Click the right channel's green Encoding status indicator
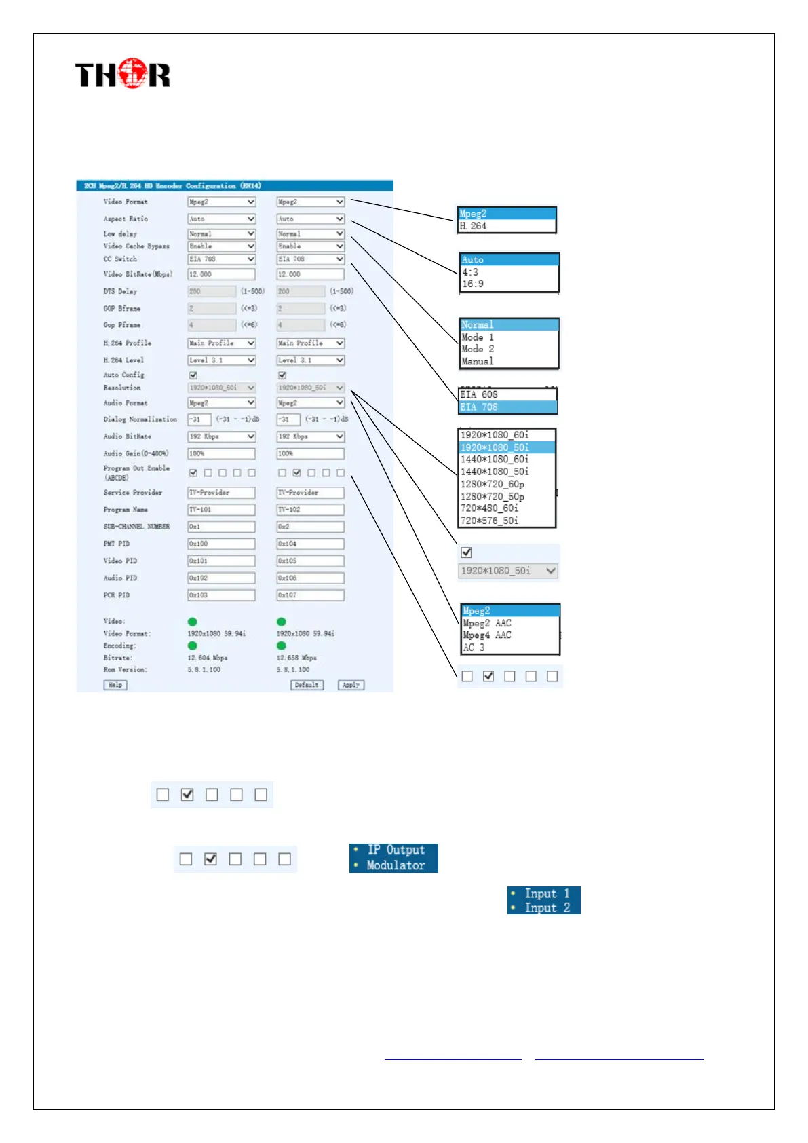Image resolution: width=808 pixels, height=1143 pixels. coord(282,645)
